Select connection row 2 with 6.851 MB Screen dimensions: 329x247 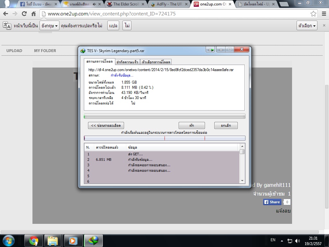coord(162,160)
